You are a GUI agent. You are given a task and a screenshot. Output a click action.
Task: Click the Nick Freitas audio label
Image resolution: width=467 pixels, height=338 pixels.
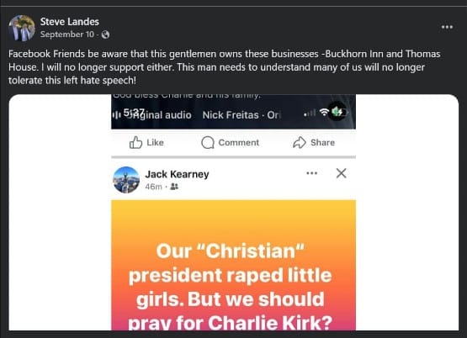pos(231,115)
